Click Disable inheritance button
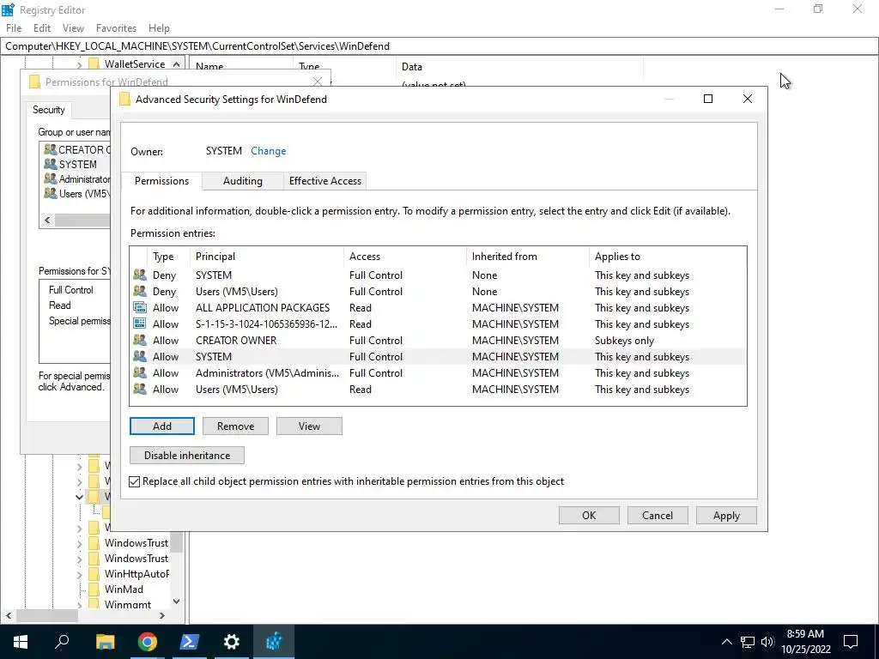This screenshot has width=879, height=659. [187, 455]
